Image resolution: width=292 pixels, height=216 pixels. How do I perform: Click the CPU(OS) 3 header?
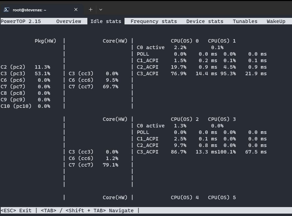[x=222, y=119]
